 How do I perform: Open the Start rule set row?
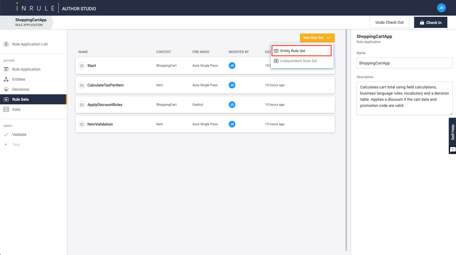(92, 66)
